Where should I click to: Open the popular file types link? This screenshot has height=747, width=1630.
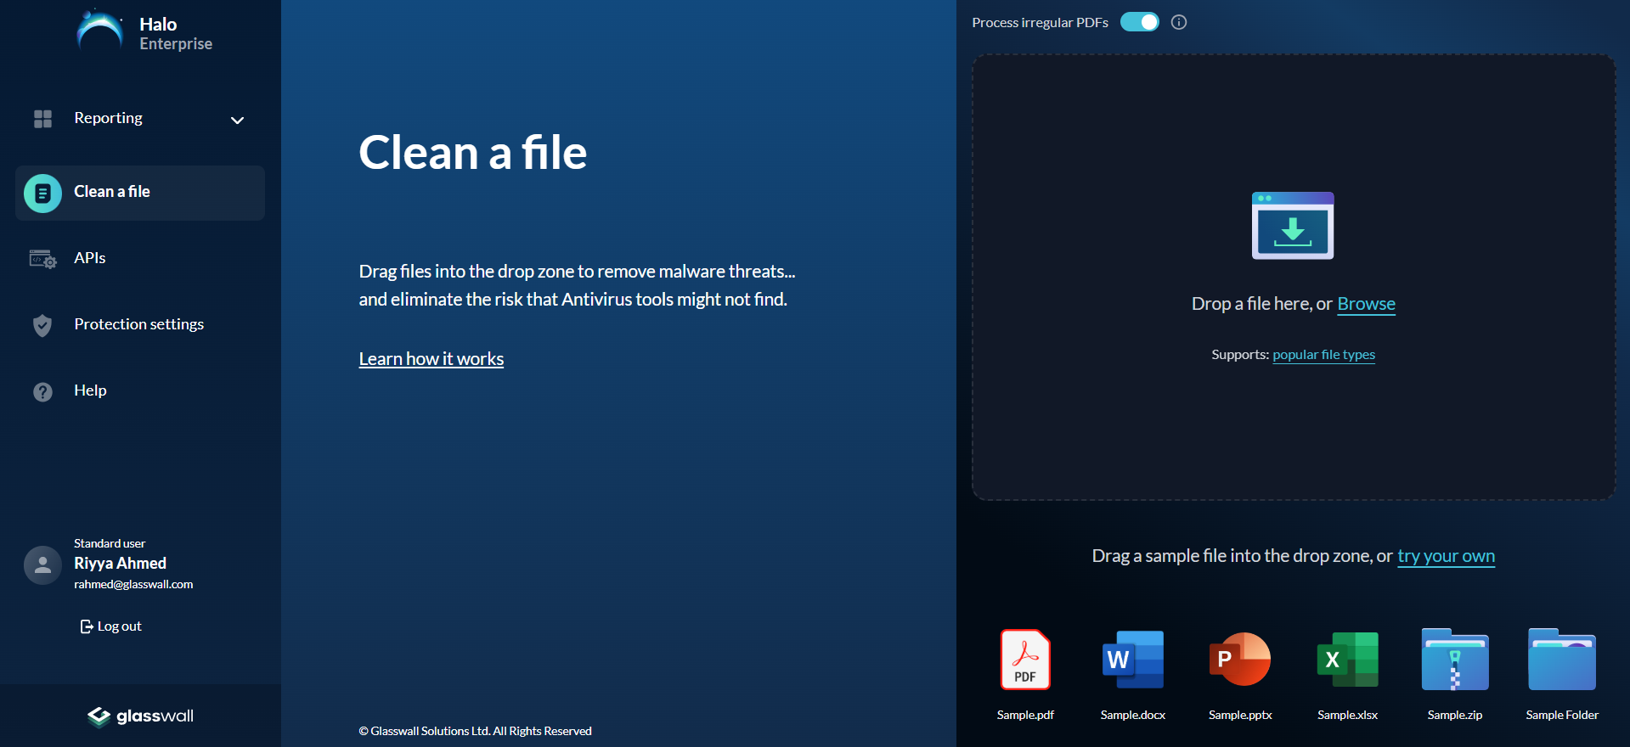click(x=1323, y=355)
